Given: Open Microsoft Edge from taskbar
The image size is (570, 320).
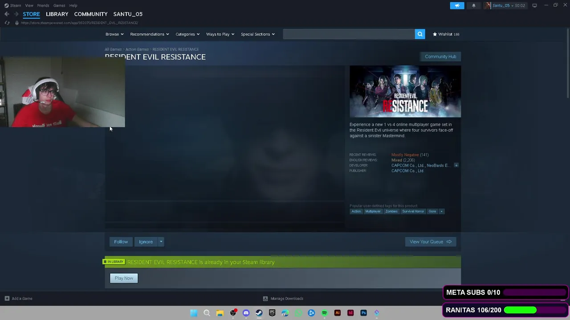Looking at the screenshot, I should click(285, 313).
